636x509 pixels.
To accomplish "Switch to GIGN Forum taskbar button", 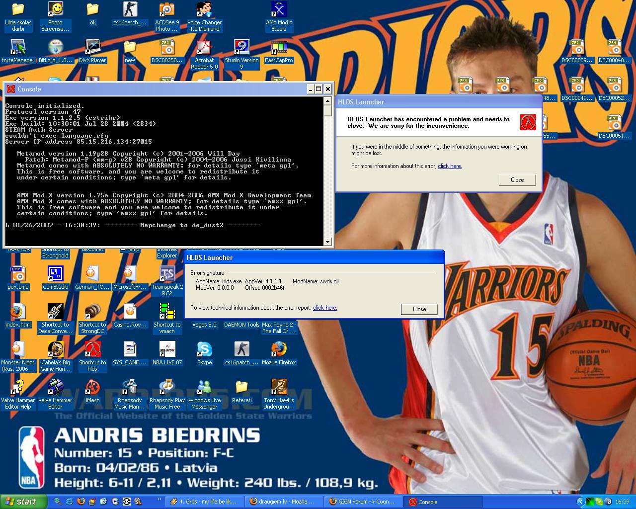I will [x=364, y=502].
